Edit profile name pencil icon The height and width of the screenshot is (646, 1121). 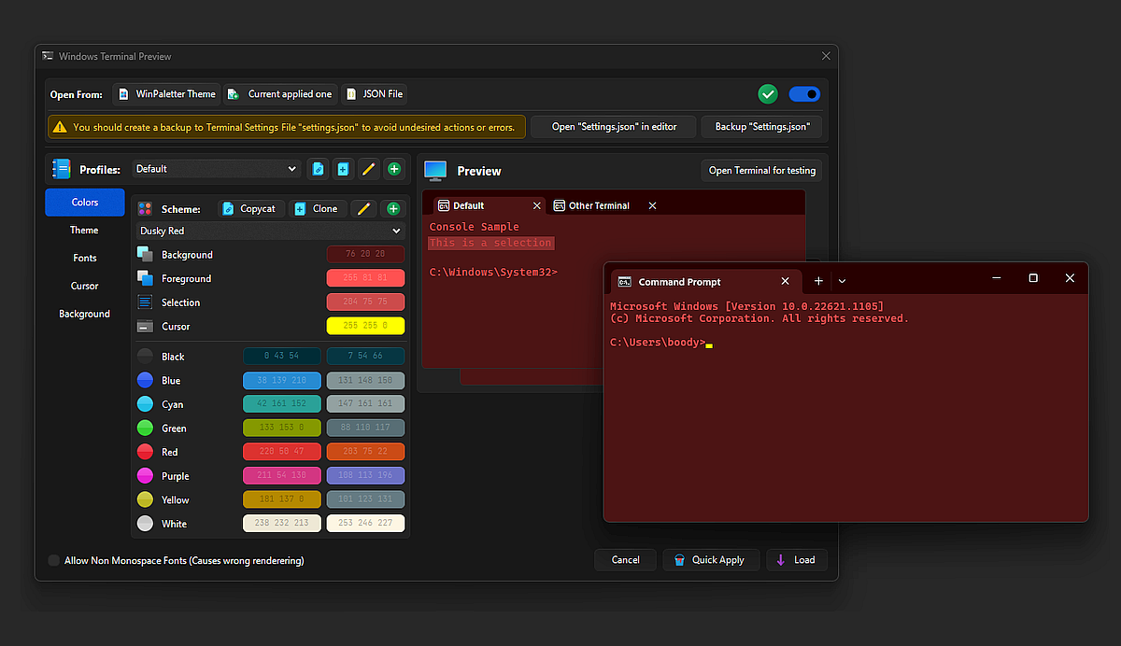coord(368,169)
